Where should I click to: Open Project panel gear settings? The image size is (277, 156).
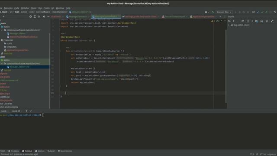point(44,16)
